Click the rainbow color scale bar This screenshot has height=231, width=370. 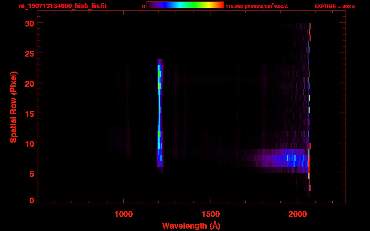(185, 5)
